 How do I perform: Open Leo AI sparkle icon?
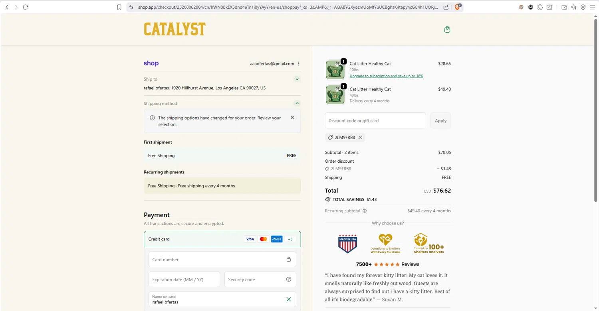pos(574,7)
